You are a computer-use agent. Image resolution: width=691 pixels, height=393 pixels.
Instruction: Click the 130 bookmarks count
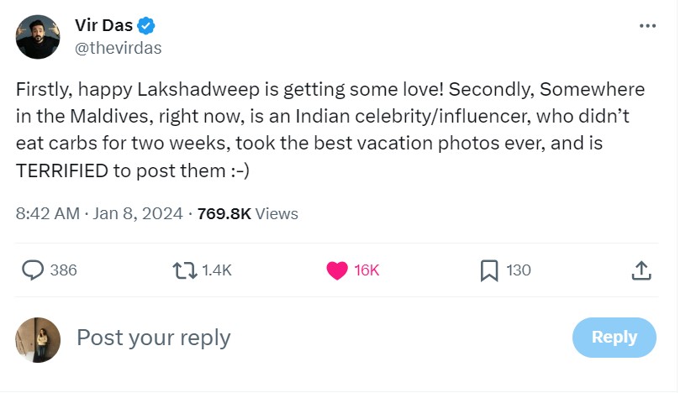click(x=519, y=270)
